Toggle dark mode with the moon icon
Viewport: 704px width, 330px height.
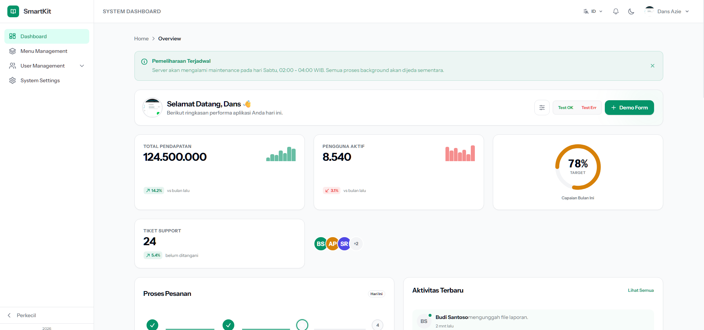coord(631,11)
